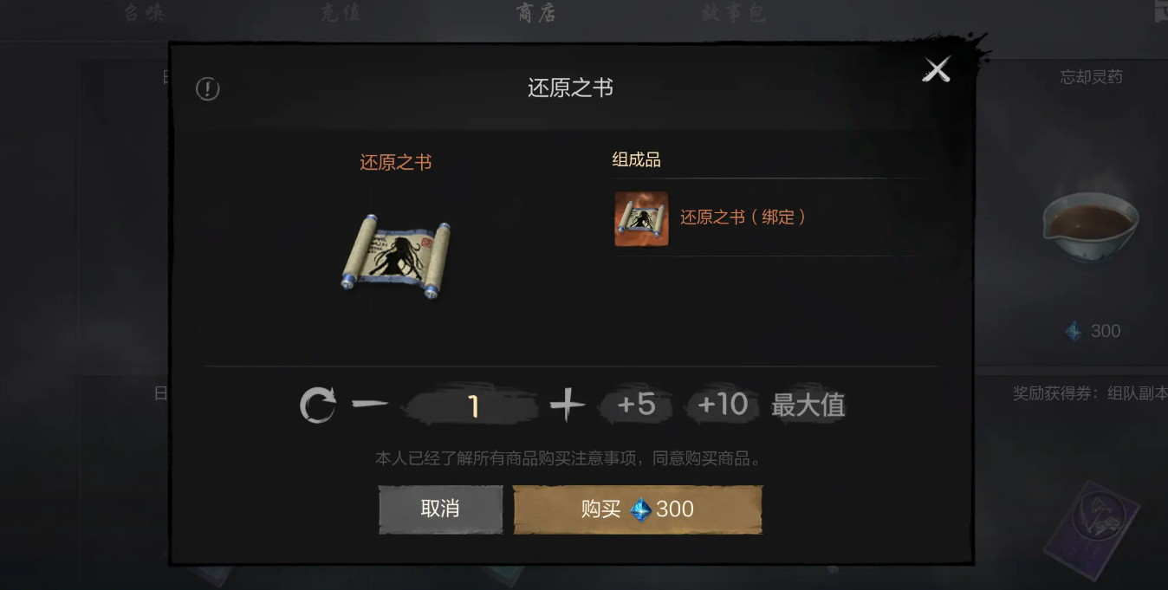Open the 还原之书（绑定）item link
This screenshot has height=590, width=1168.
[743, 217]
